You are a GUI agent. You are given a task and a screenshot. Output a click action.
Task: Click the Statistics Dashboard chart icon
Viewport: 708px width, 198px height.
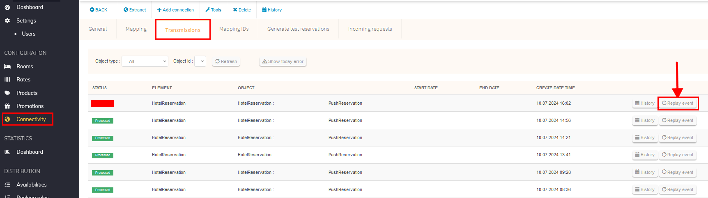[x=7, y=152]
